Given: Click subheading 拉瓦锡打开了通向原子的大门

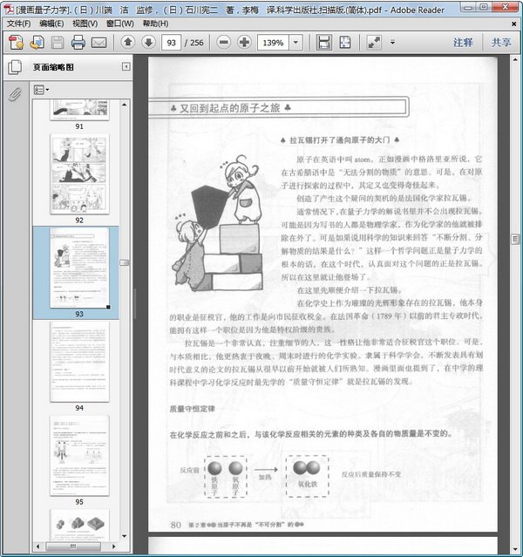Looking at the screenshot, I should [x=340, y=140].
